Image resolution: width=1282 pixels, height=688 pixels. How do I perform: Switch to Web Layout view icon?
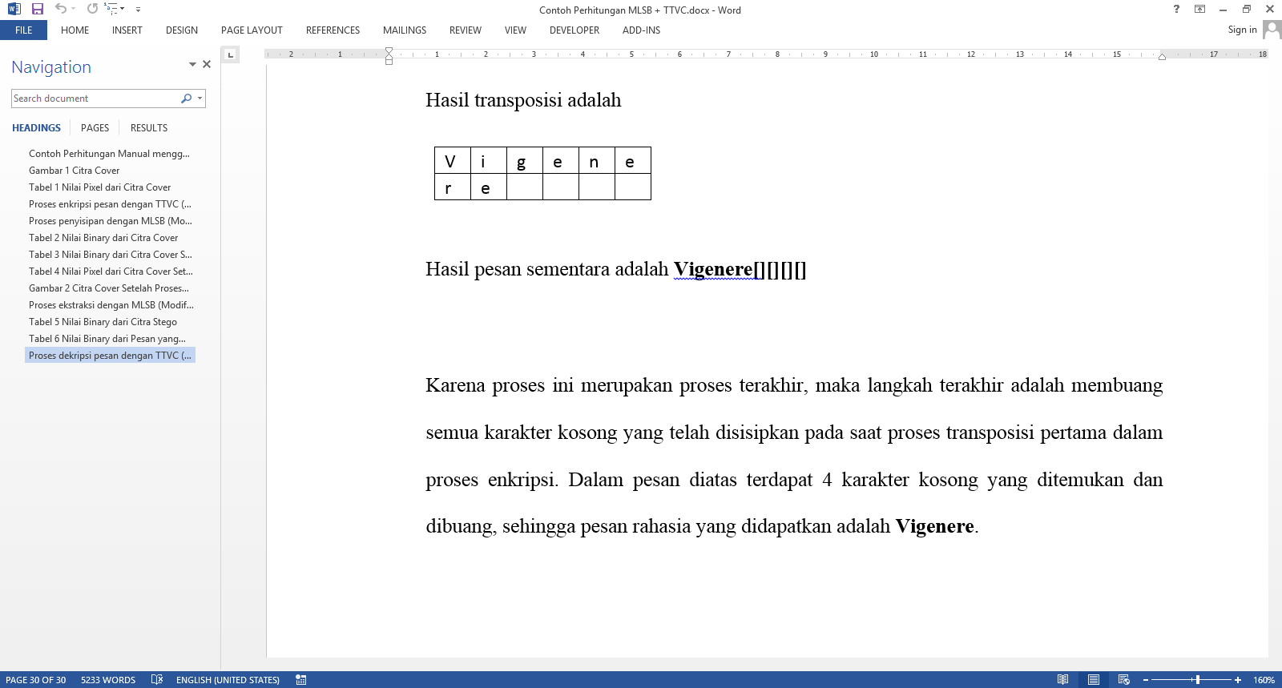1123,679
